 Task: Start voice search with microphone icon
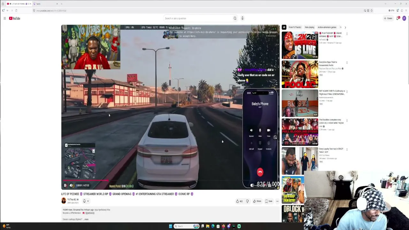point(243,18)
